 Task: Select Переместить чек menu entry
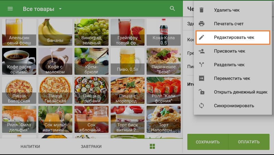pos(232,79)
